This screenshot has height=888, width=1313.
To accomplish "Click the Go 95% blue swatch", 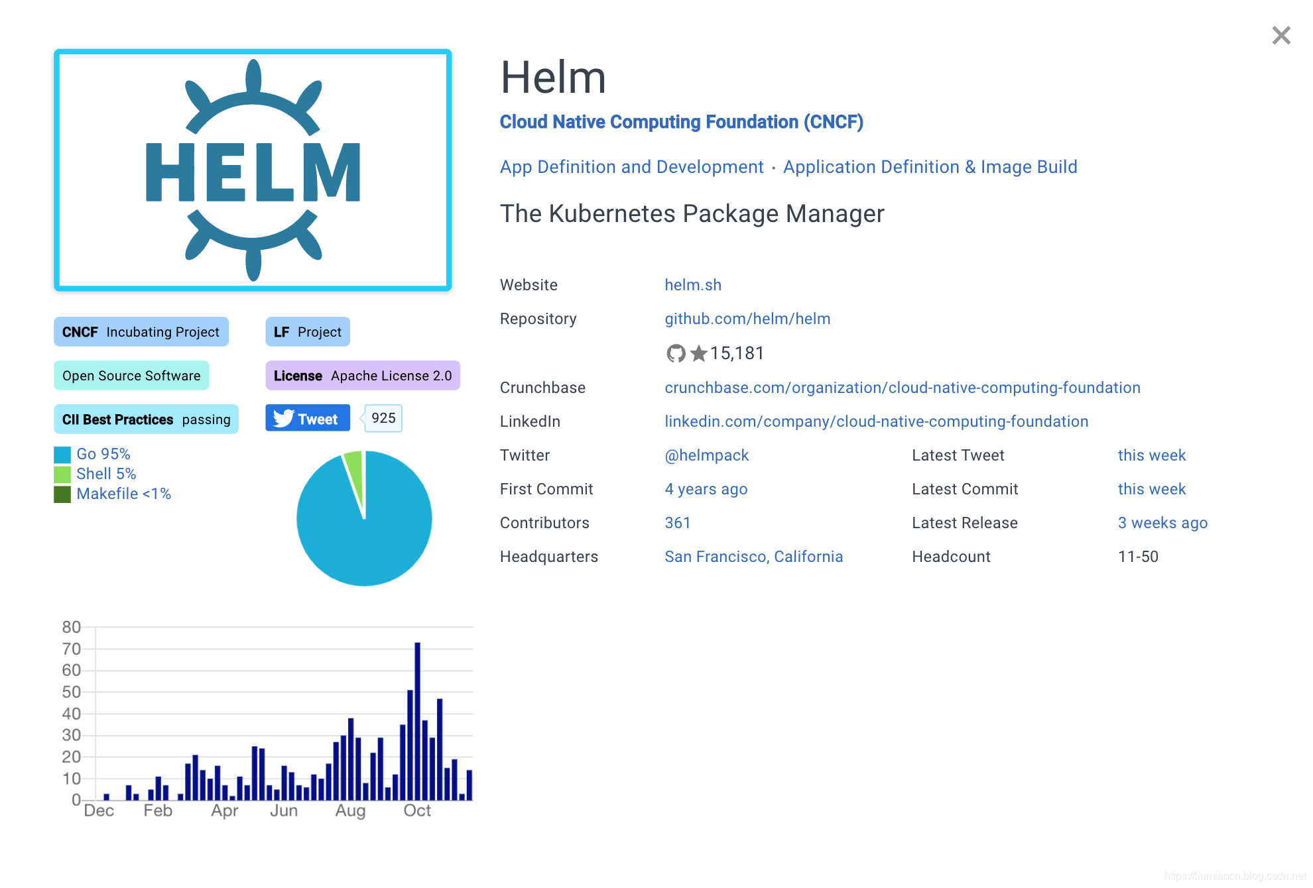I will click(62, 455).
